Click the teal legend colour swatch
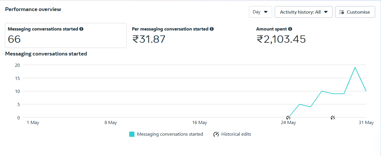 [132, 134]
